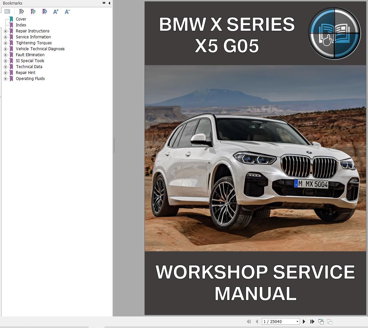Open the bookmarks options menu
The height and width of the screenshot is (328, 368).
pos(7,11)
